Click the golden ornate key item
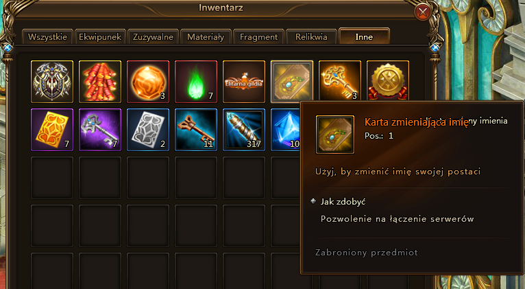This screenshot has height=289, width=525. point(340,80)
